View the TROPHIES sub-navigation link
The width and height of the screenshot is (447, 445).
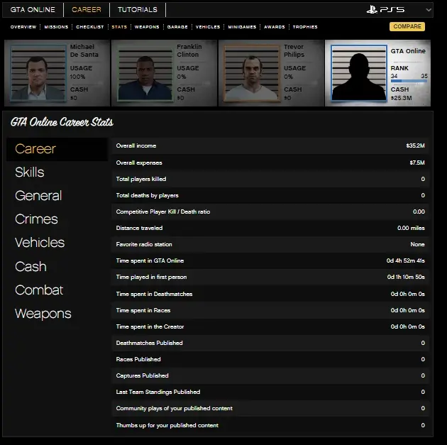coord(304,27)
